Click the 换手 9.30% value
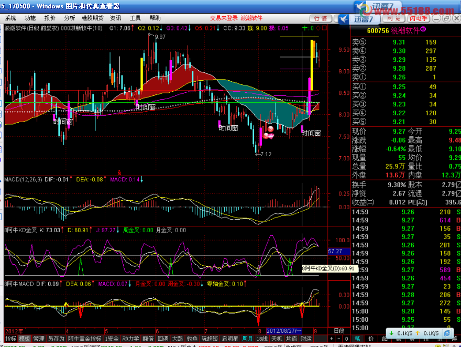 [397, 185]
